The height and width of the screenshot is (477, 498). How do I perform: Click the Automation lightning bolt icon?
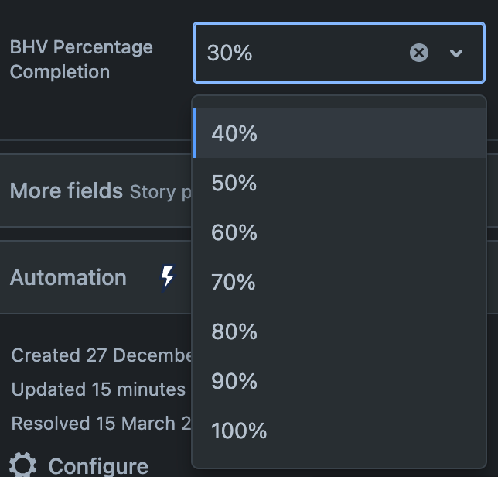click(x=168, y=277)
